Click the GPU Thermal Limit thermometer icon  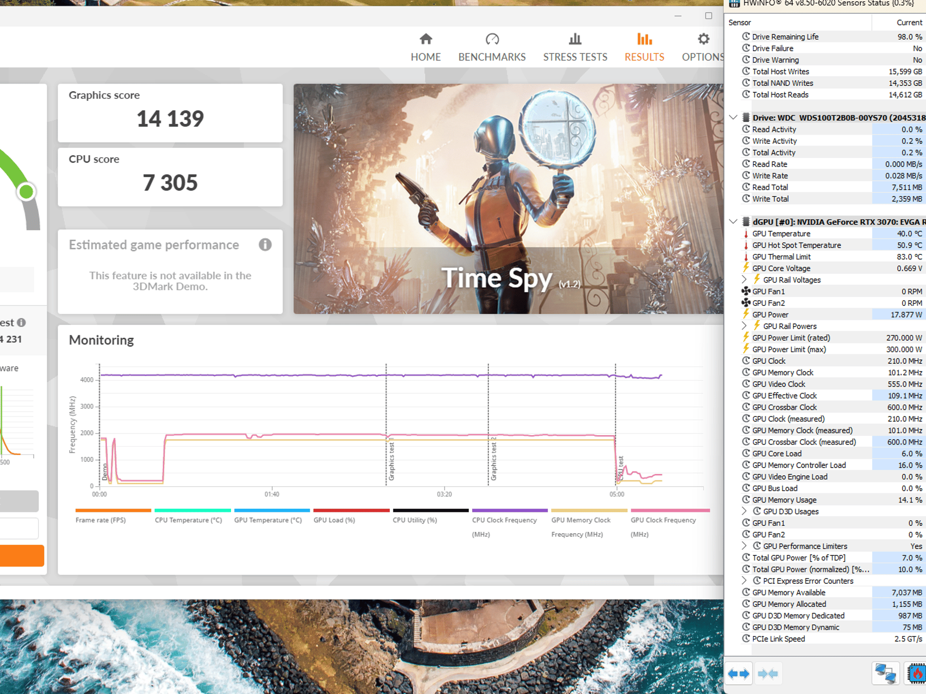pyautogui.click(x=746, y=257)
